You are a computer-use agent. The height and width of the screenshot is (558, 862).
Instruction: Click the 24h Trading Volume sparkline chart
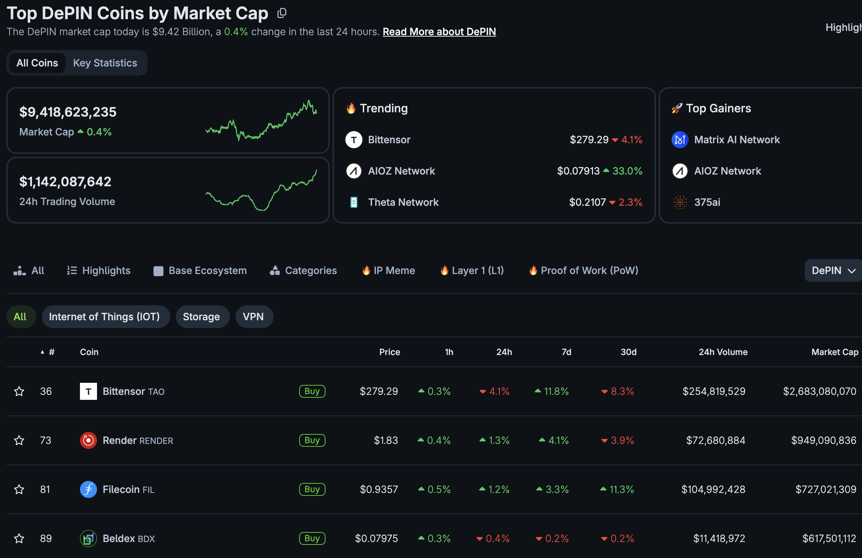coord(261,190)
